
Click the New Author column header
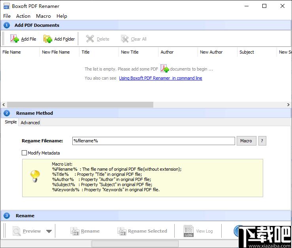(x=217, y=52)
